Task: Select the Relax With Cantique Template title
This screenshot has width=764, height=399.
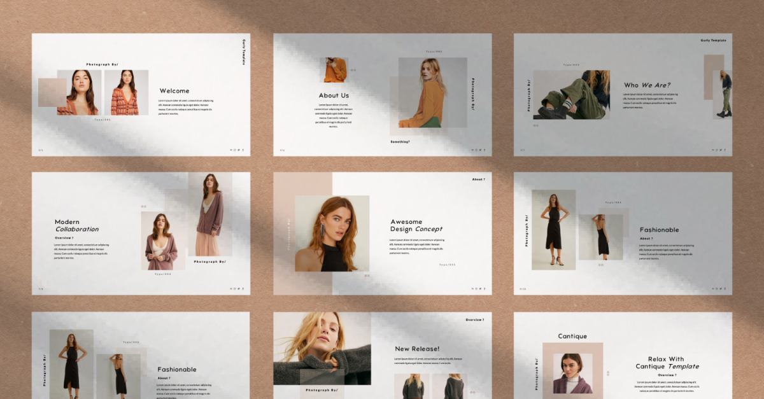Action: pyautogui.click(x=667, y=363)
